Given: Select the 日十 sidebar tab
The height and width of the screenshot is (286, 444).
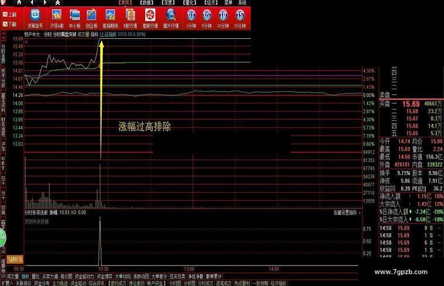Looking at the screenshot, I should [x=3, y=180].
